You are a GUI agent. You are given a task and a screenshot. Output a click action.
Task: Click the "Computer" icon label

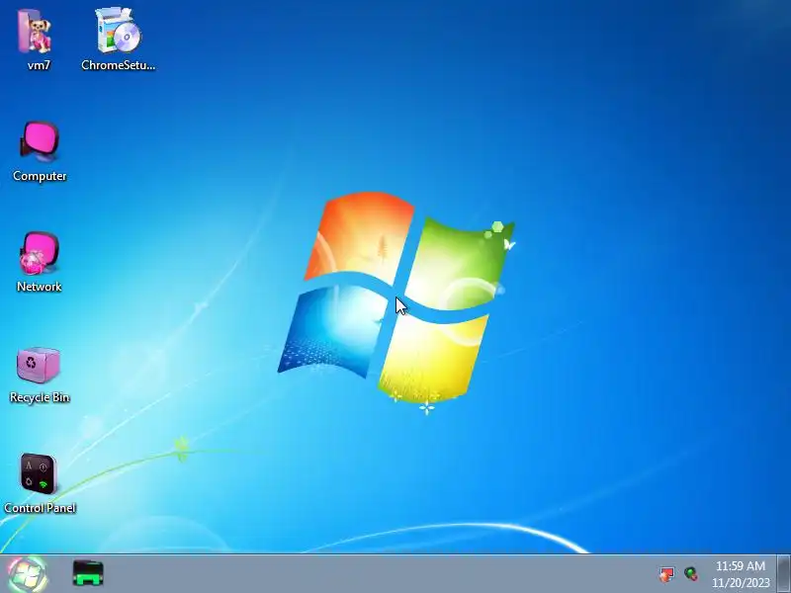(x=40, y=176)
